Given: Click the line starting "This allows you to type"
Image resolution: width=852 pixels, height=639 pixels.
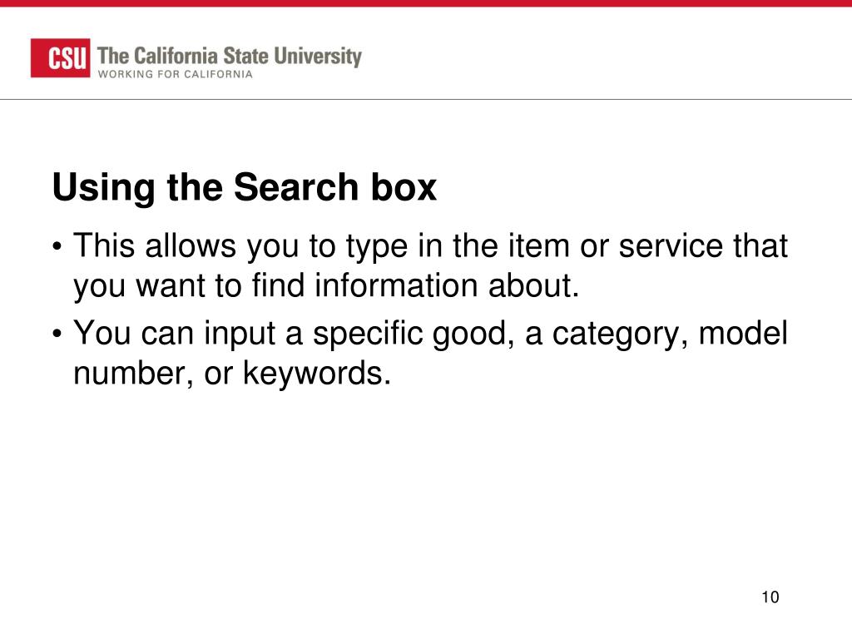Looking at the screenshot, I should pyautogui.click(x=430, y=246).
